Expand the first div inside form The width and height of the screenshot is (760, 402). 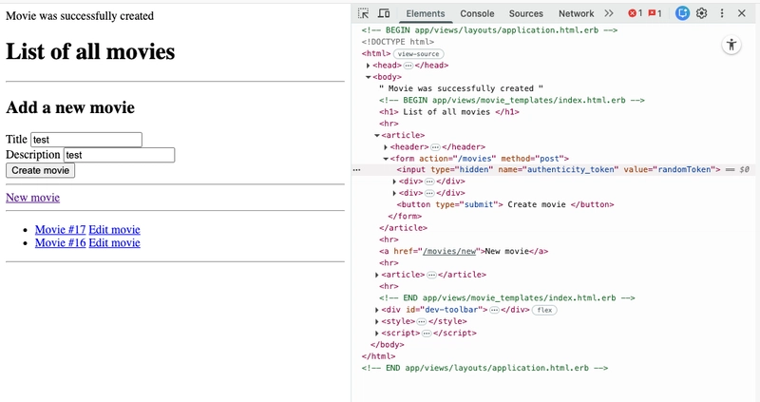[394, 182]
